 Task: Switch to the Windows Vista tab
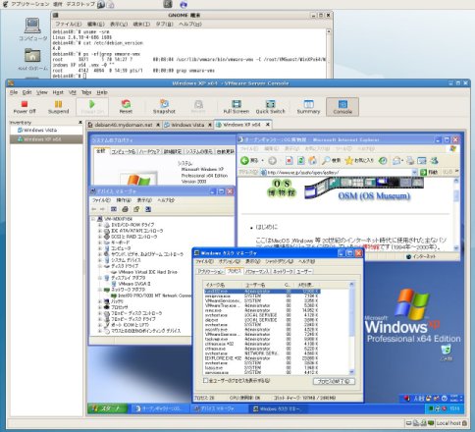(187, 125)
